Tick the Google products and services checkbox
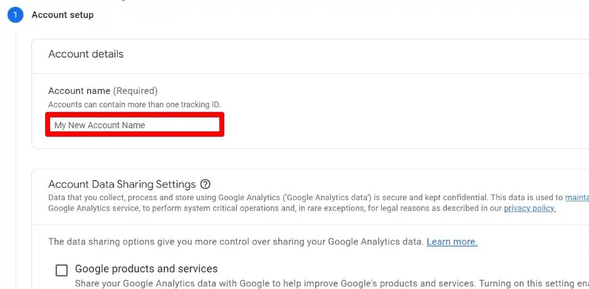Viewport: 589px width, 289px height. coord(61,270)
